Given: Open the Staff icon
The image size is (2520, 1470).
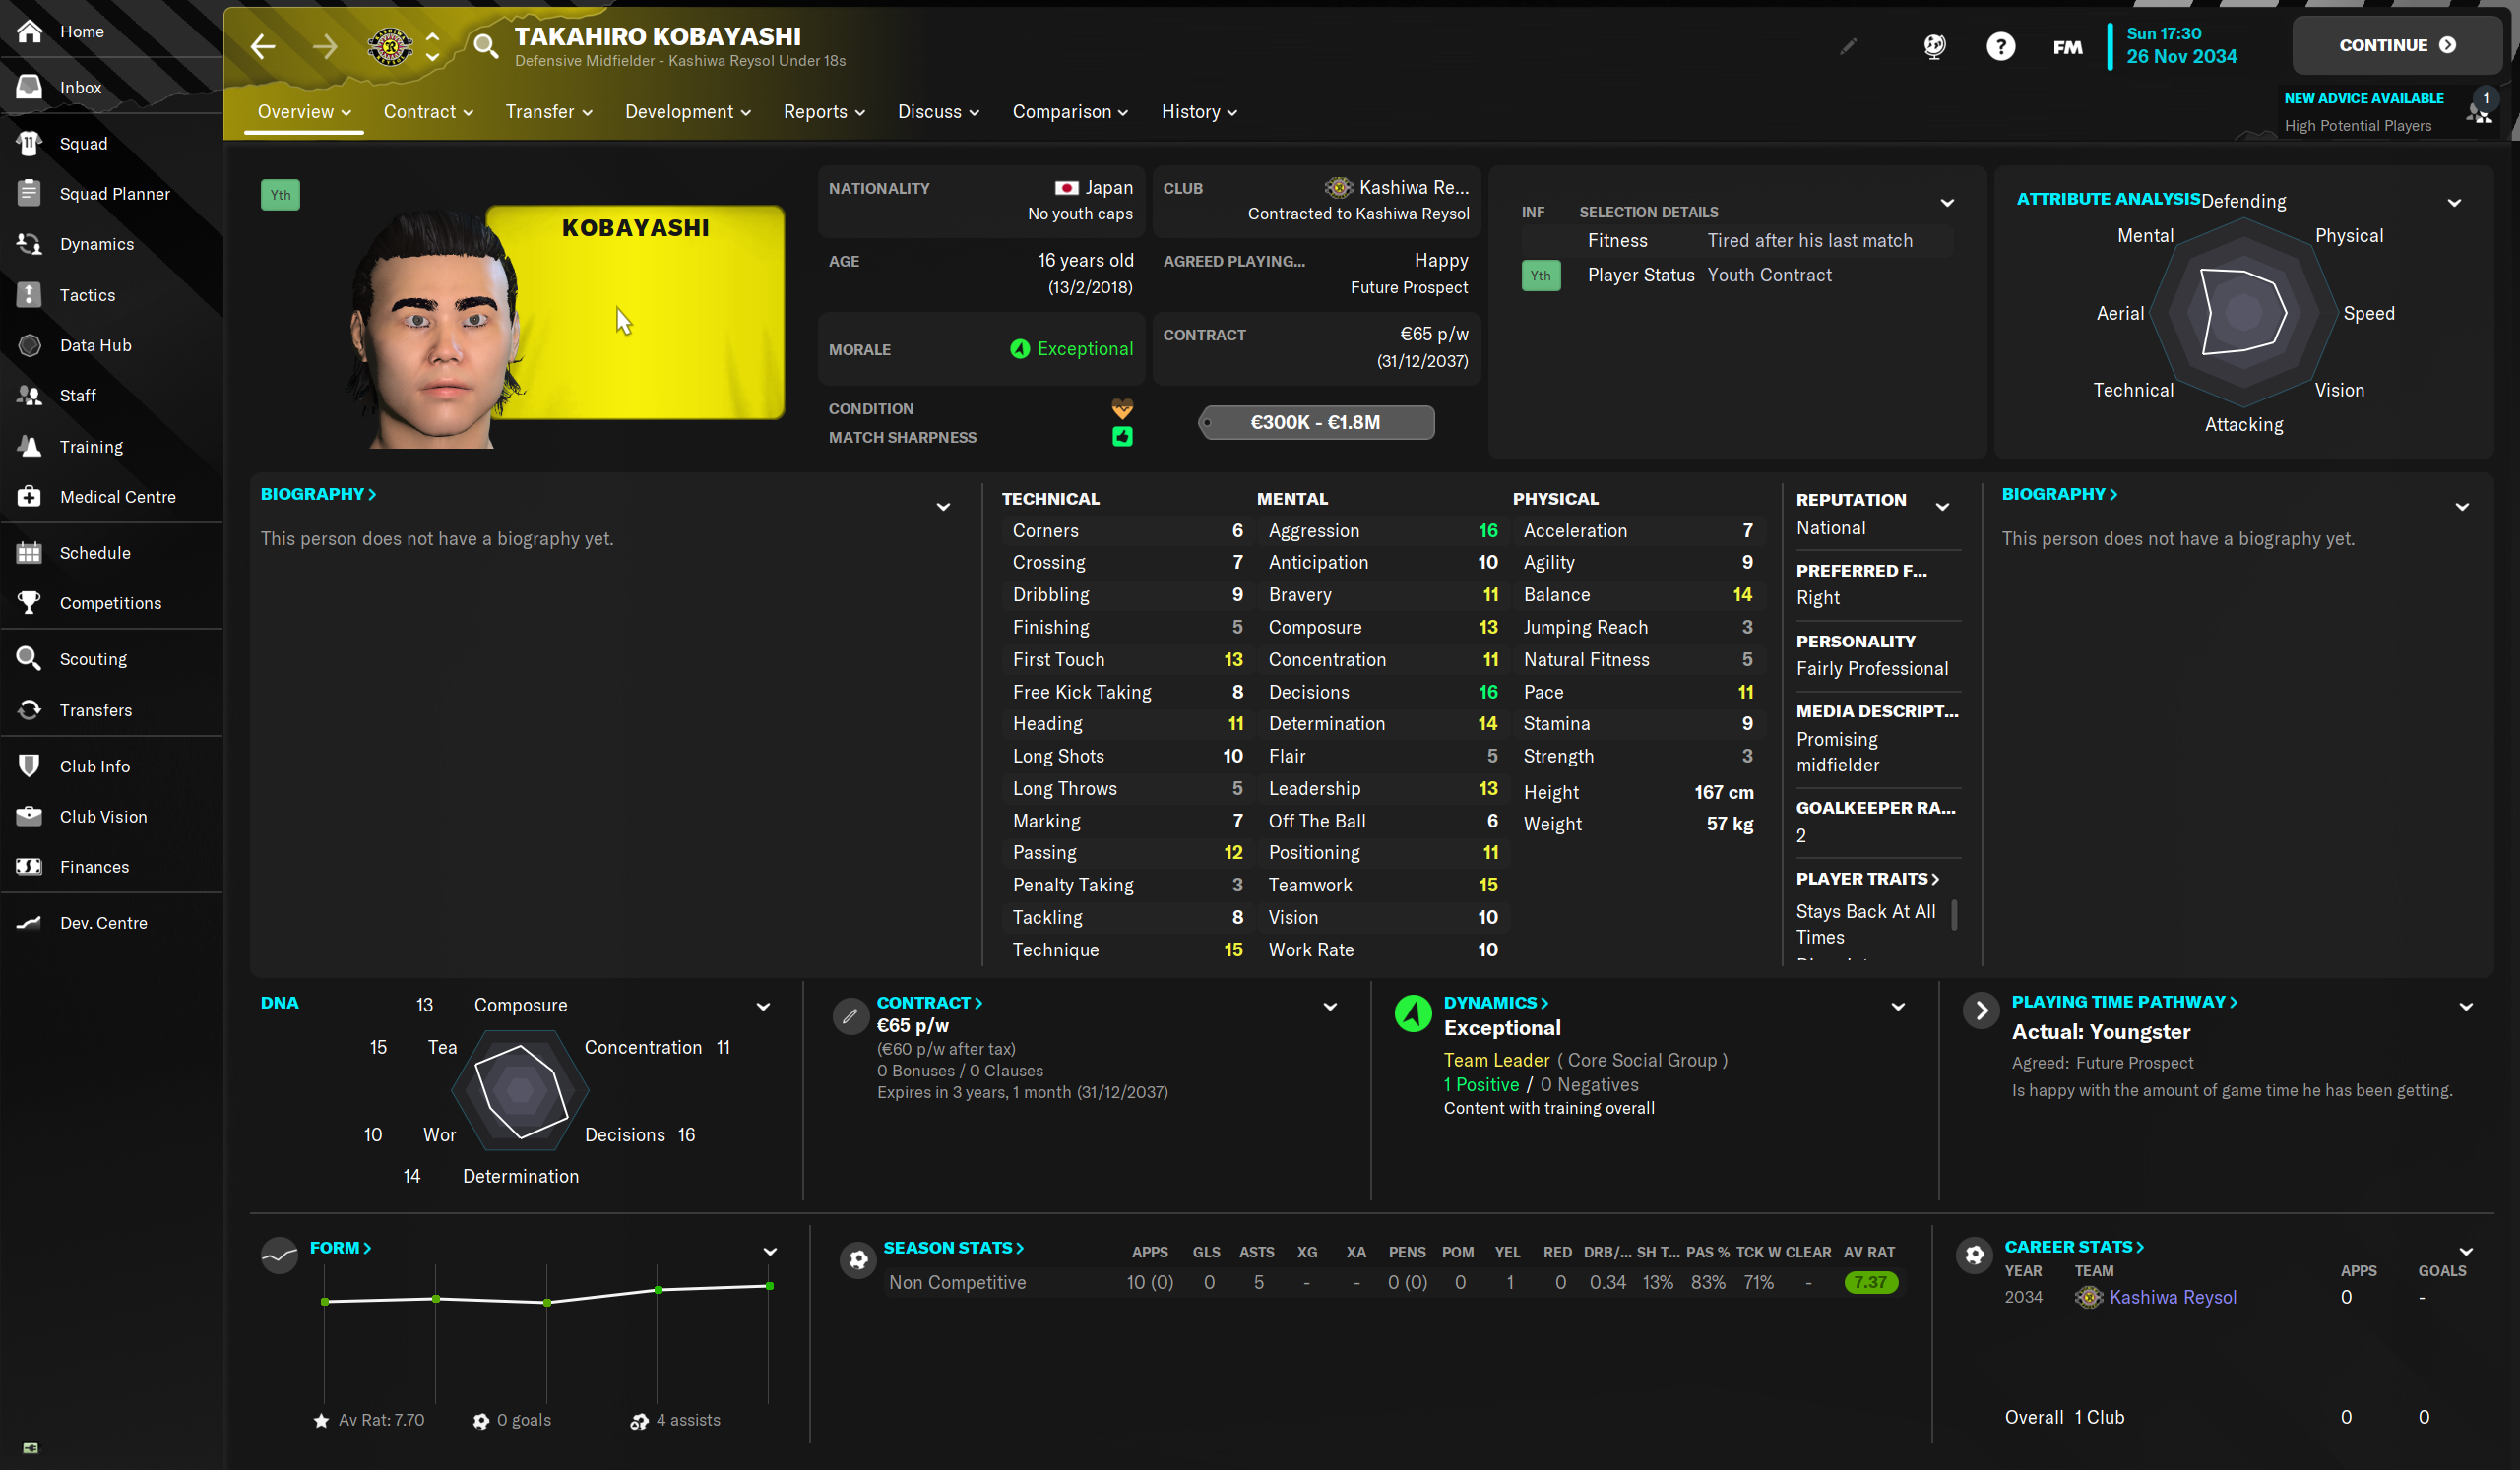Looking at the screenshot, I should click(x=30, y=396).
